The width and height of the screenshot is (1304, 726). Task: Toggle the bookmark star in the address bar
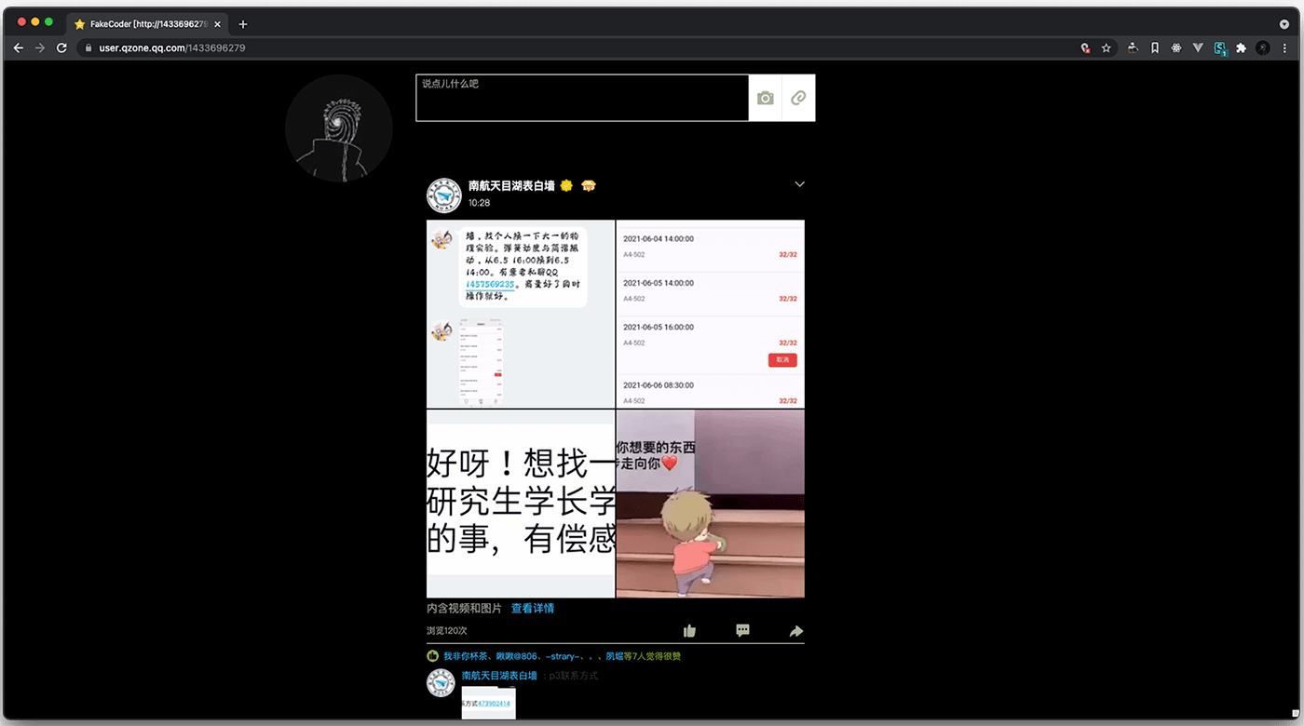pos(1106,47)
